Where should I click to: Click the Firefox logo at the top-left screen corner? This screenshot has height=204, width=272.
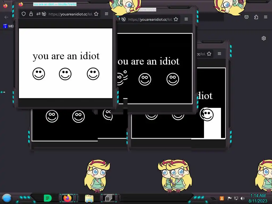click(5, 6)
